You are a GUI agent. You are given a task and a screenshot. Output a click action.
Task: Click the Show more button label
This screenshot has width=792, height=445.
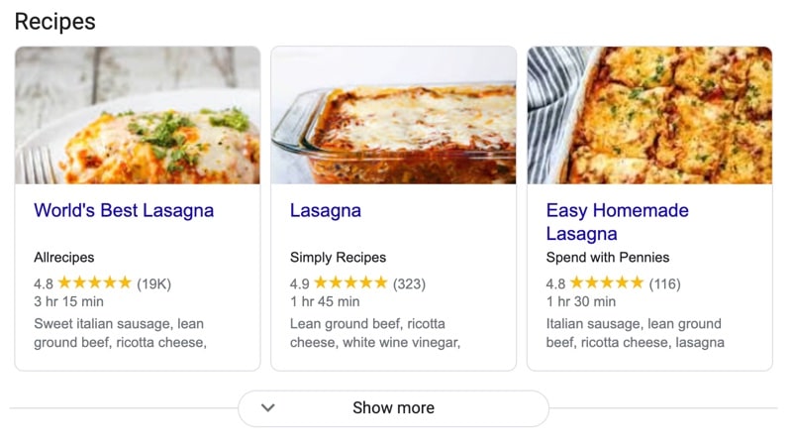pyautogui.click(x=393, y=407)
